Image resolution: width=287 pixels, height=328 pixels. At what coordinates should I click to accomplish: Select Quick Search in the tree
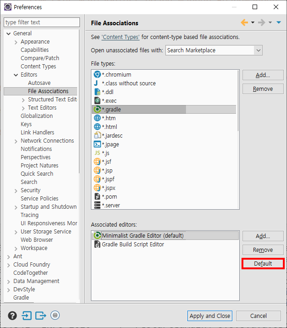[37, 173]
